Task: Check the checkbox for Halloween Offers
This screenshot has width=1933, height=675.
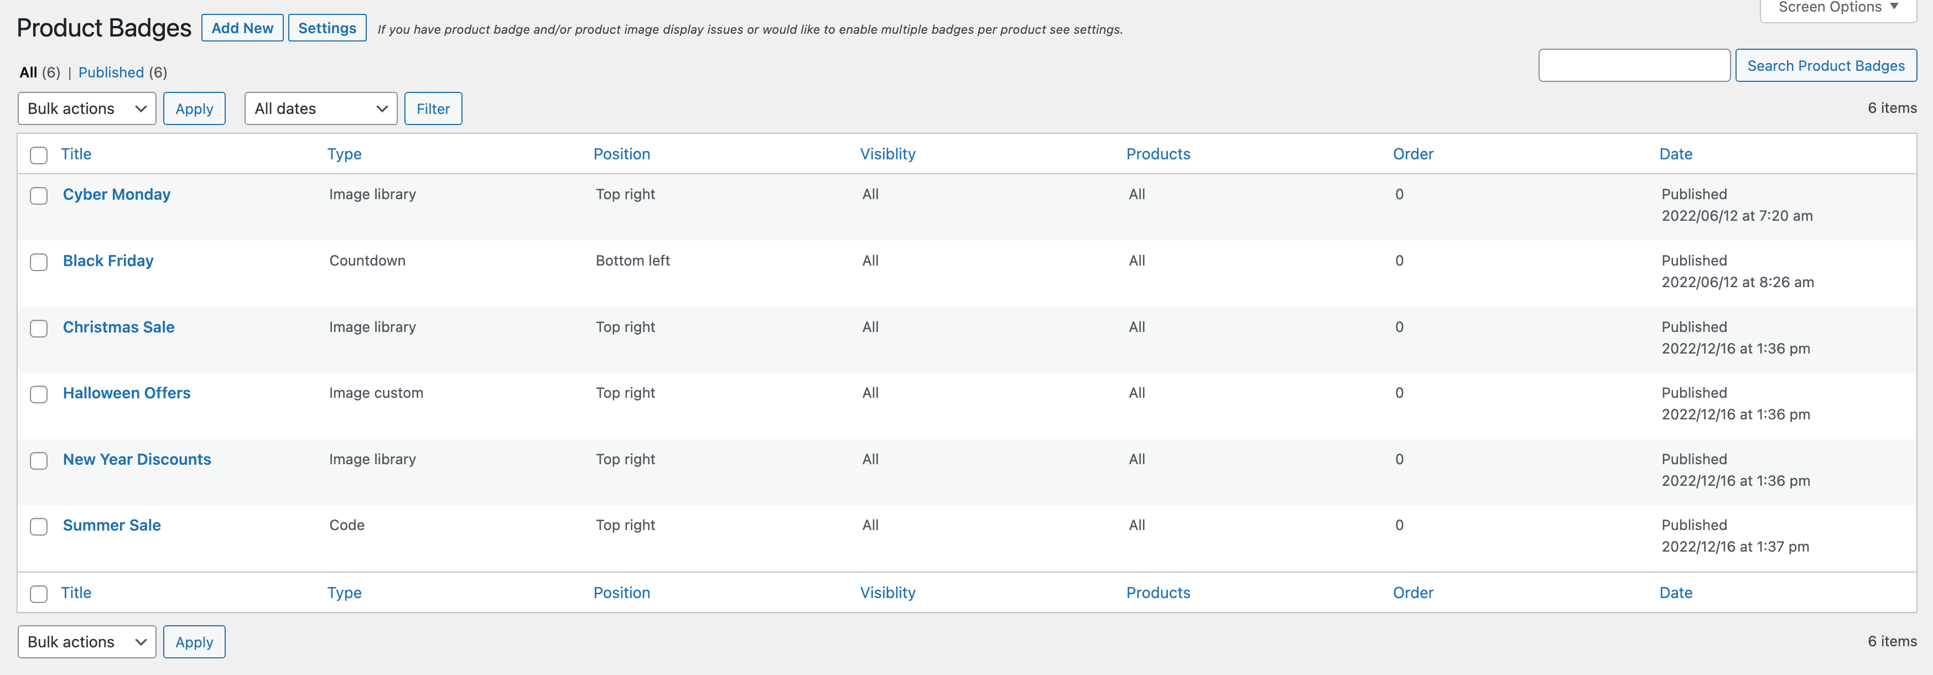Action: [38, 394]
